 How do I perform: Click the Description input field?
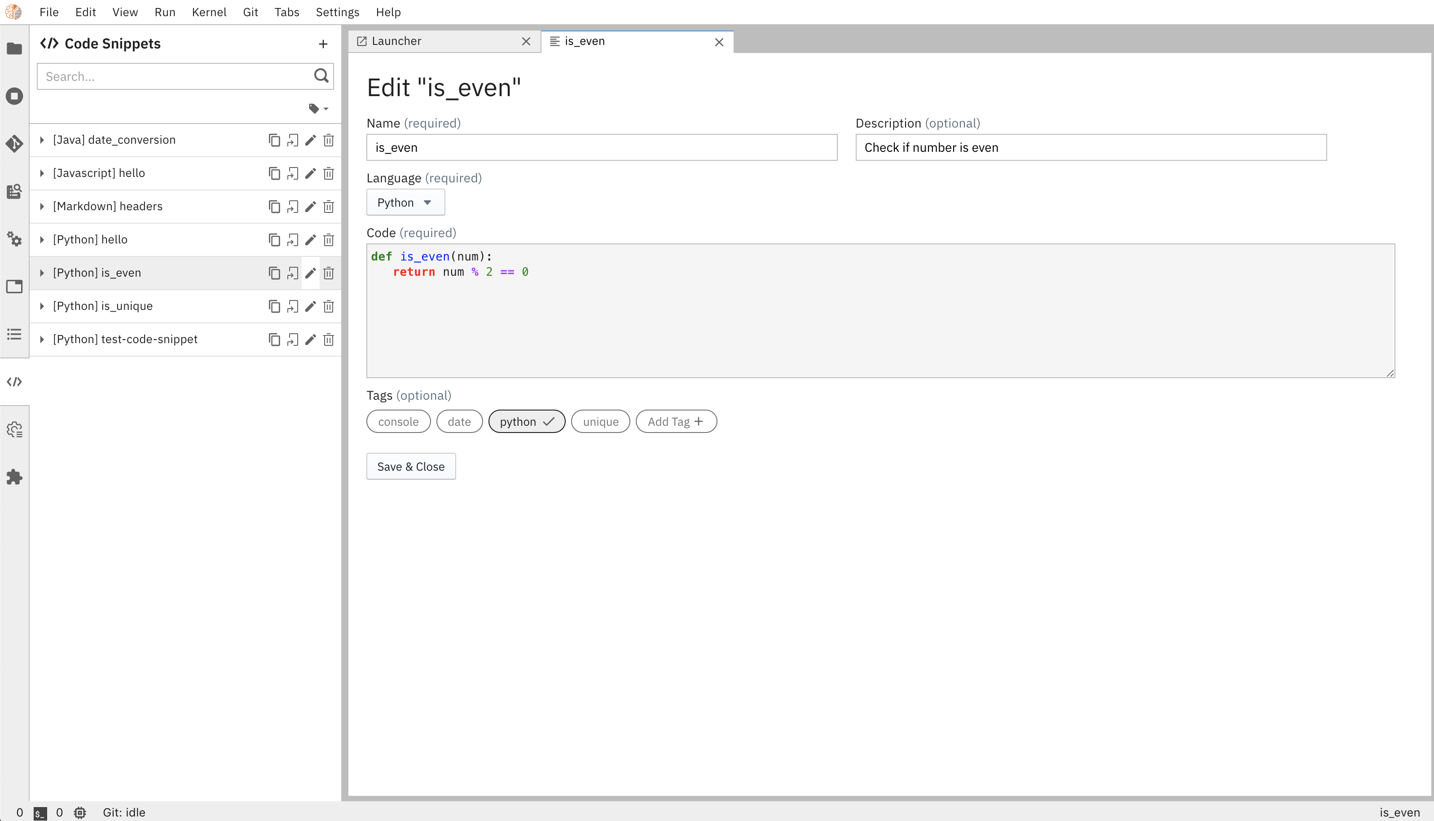pos(1091,147)
